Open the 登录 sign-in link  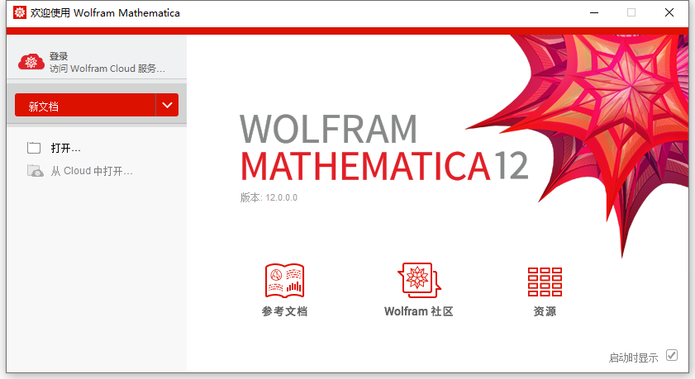(59, 56)
